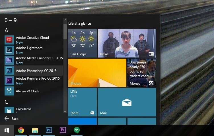
Task: Click the letter C group header
Action: pos(6,102)
